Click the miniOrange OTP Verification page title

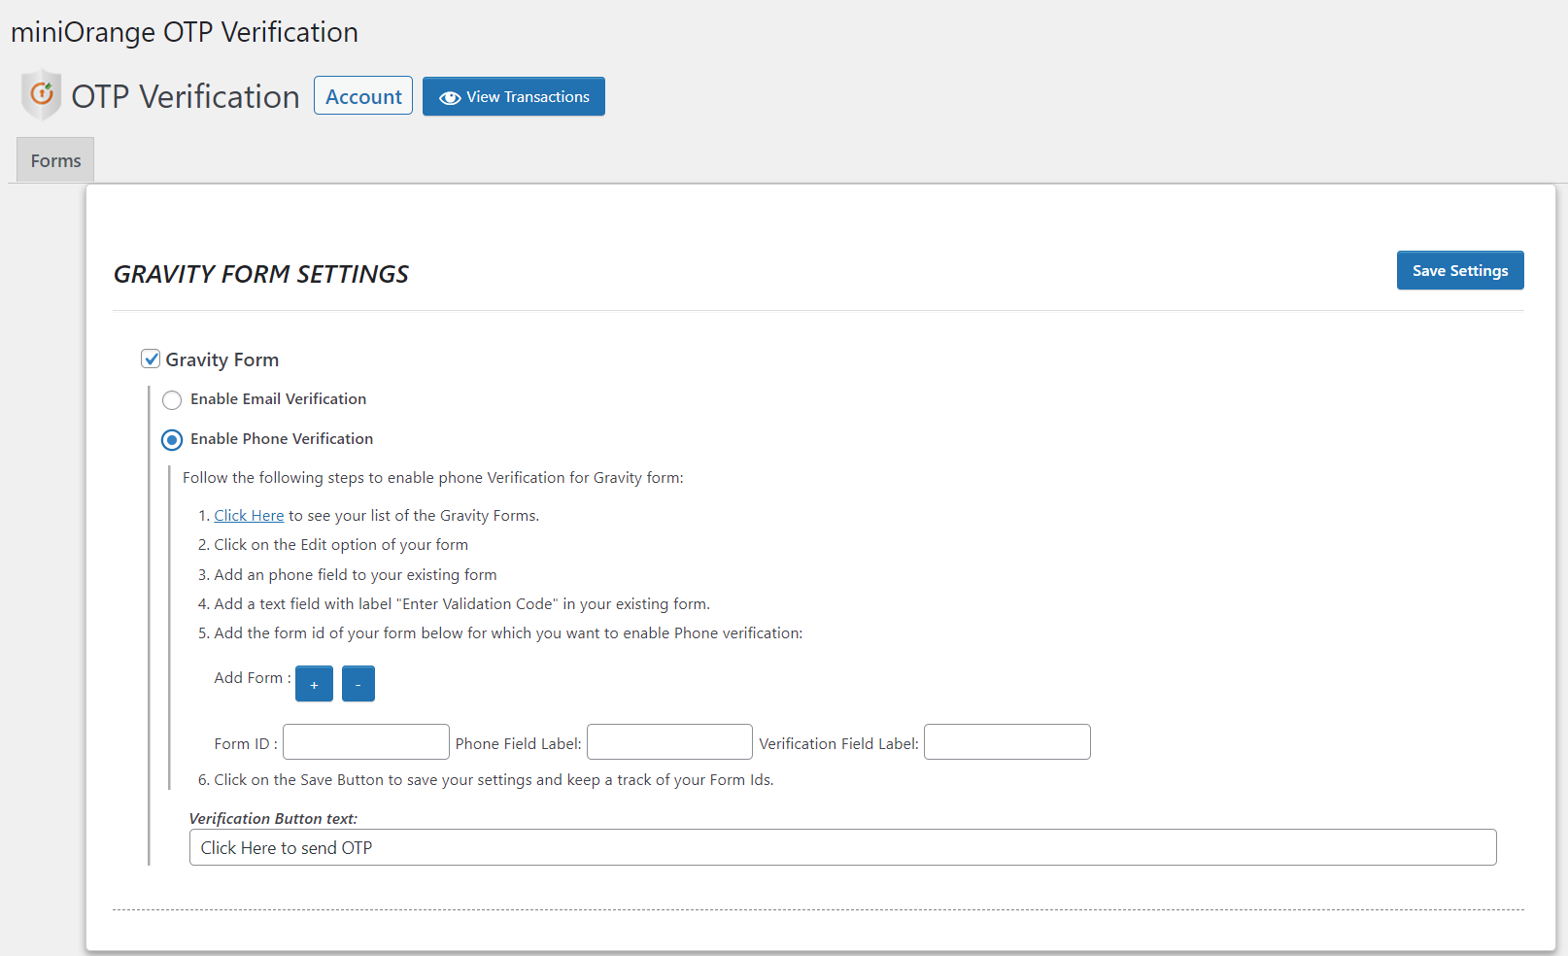coord(185,32)
